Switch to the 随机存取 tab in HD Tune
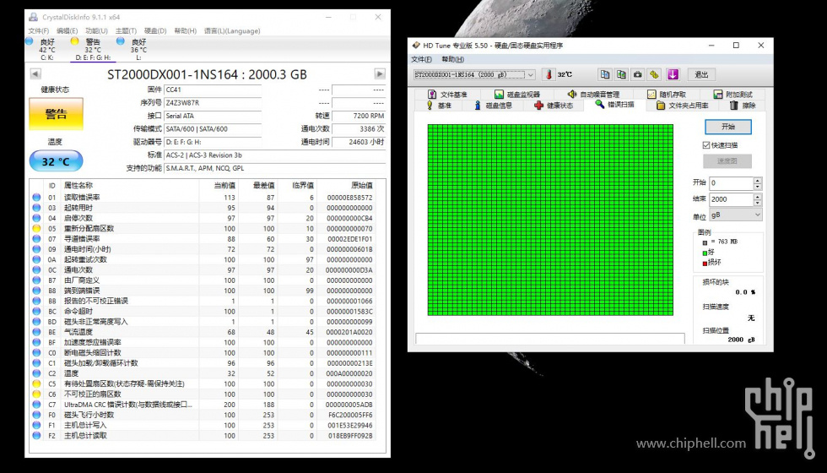This screenshot has width=827, height=473. [x=667, y=95]
